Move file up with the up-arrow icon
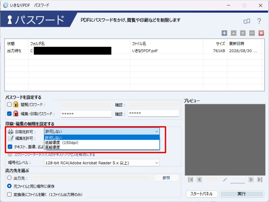 click(x=234, y=33)
